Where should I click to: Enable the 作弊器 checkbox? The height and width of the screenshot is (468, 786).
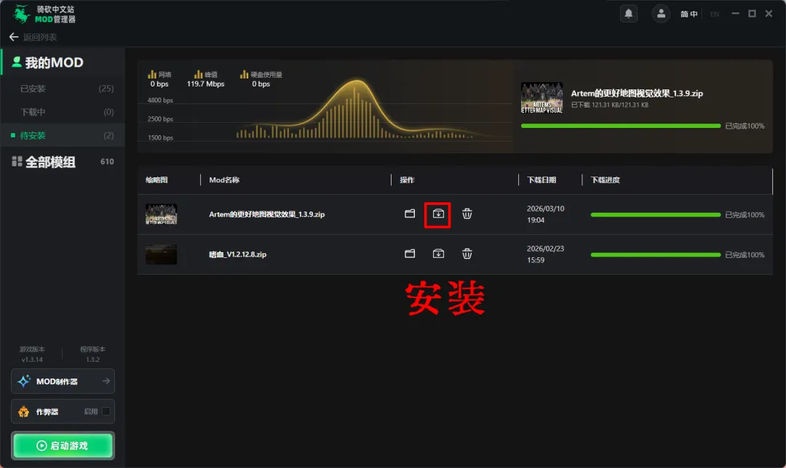106,411
